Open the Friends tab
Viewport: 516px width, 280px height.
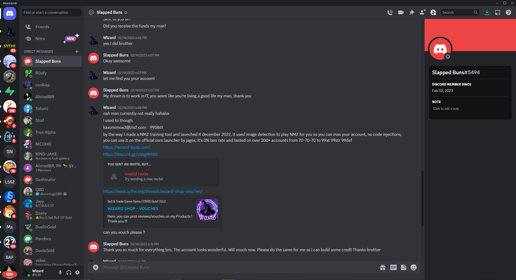pos(42,27)
